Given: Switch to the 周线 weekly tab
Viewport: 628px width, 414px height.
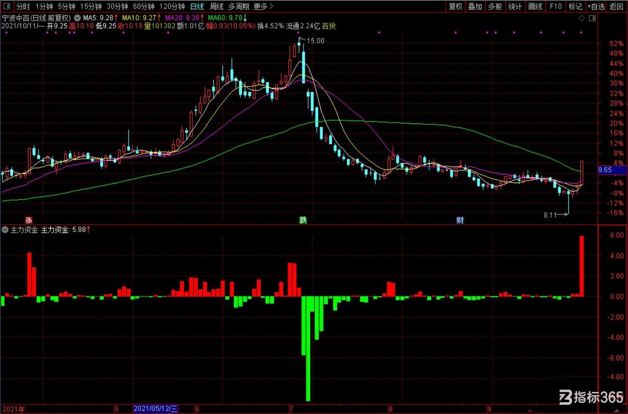Looking at the screenshot, I should [x=216, y=6].
